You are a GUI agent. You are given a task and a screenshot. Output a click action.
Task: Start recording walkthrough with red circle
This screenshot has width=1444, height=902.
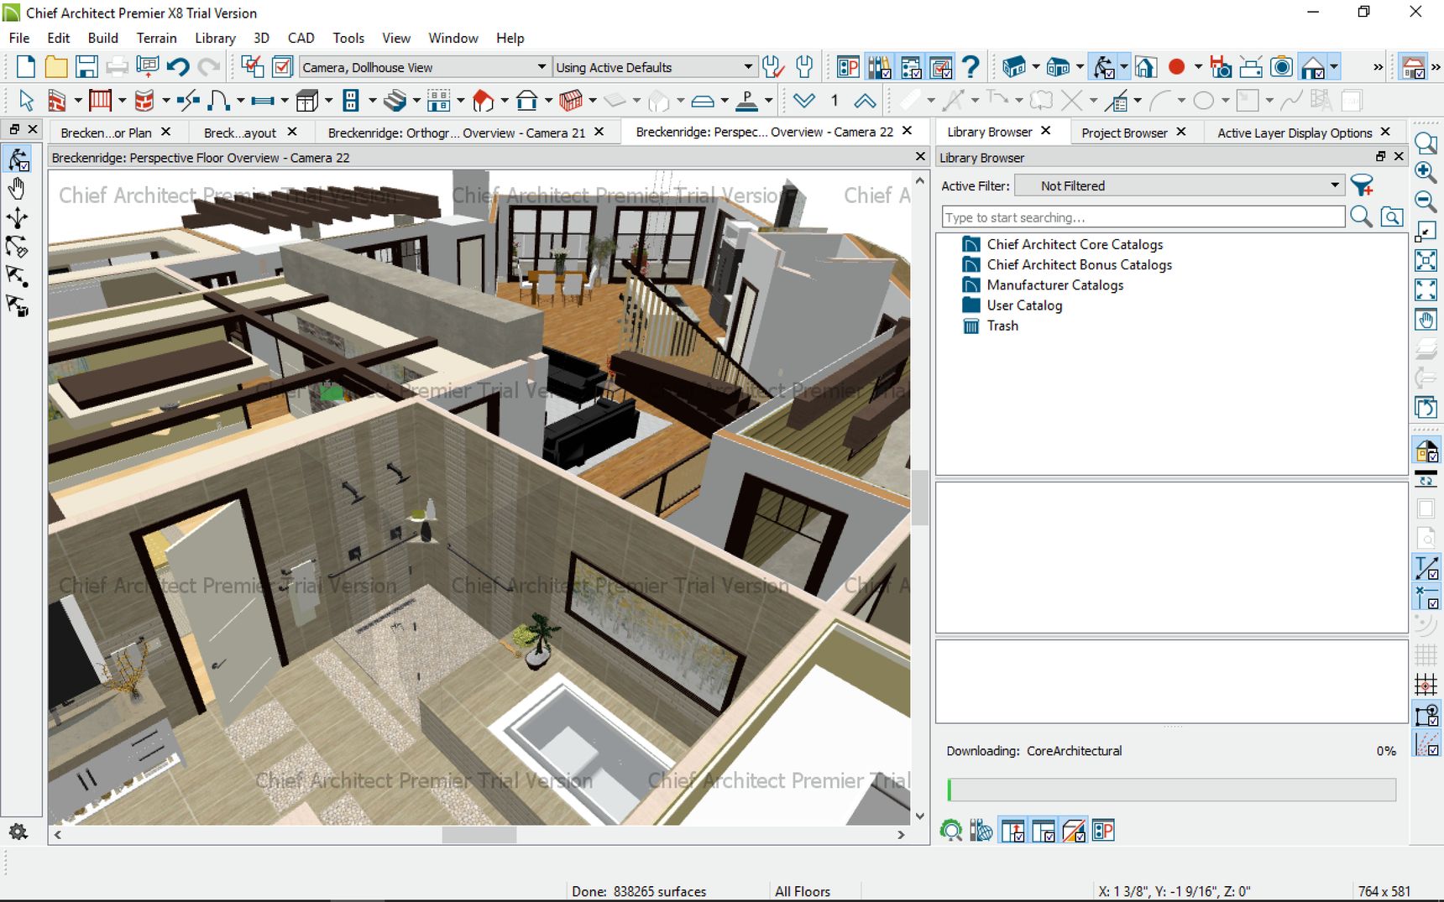click(x=1176, y=67)
